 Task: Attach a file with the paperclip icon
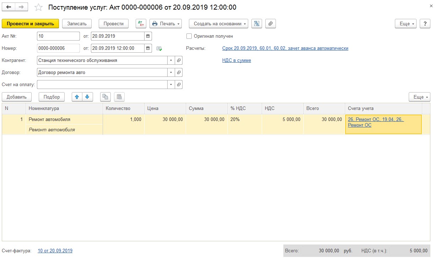[270, 24]
